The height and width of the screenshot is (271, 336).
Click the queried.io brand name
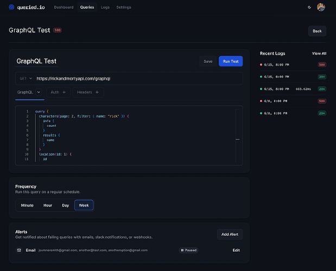tap(31, 7)
